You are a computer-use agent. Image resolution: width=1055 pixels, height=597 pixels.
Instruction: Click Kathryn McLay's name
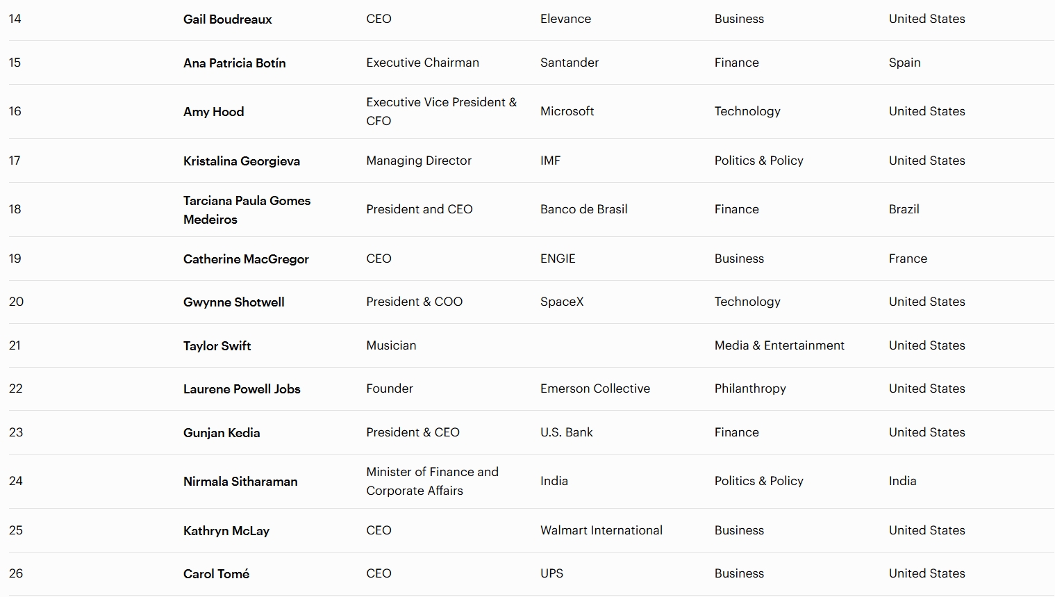[226, 531]
